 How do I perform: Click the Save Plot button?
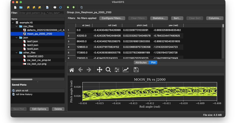click(19, 109)
